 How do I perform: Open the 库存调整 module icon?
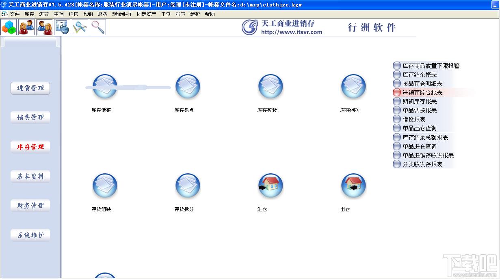105,87
